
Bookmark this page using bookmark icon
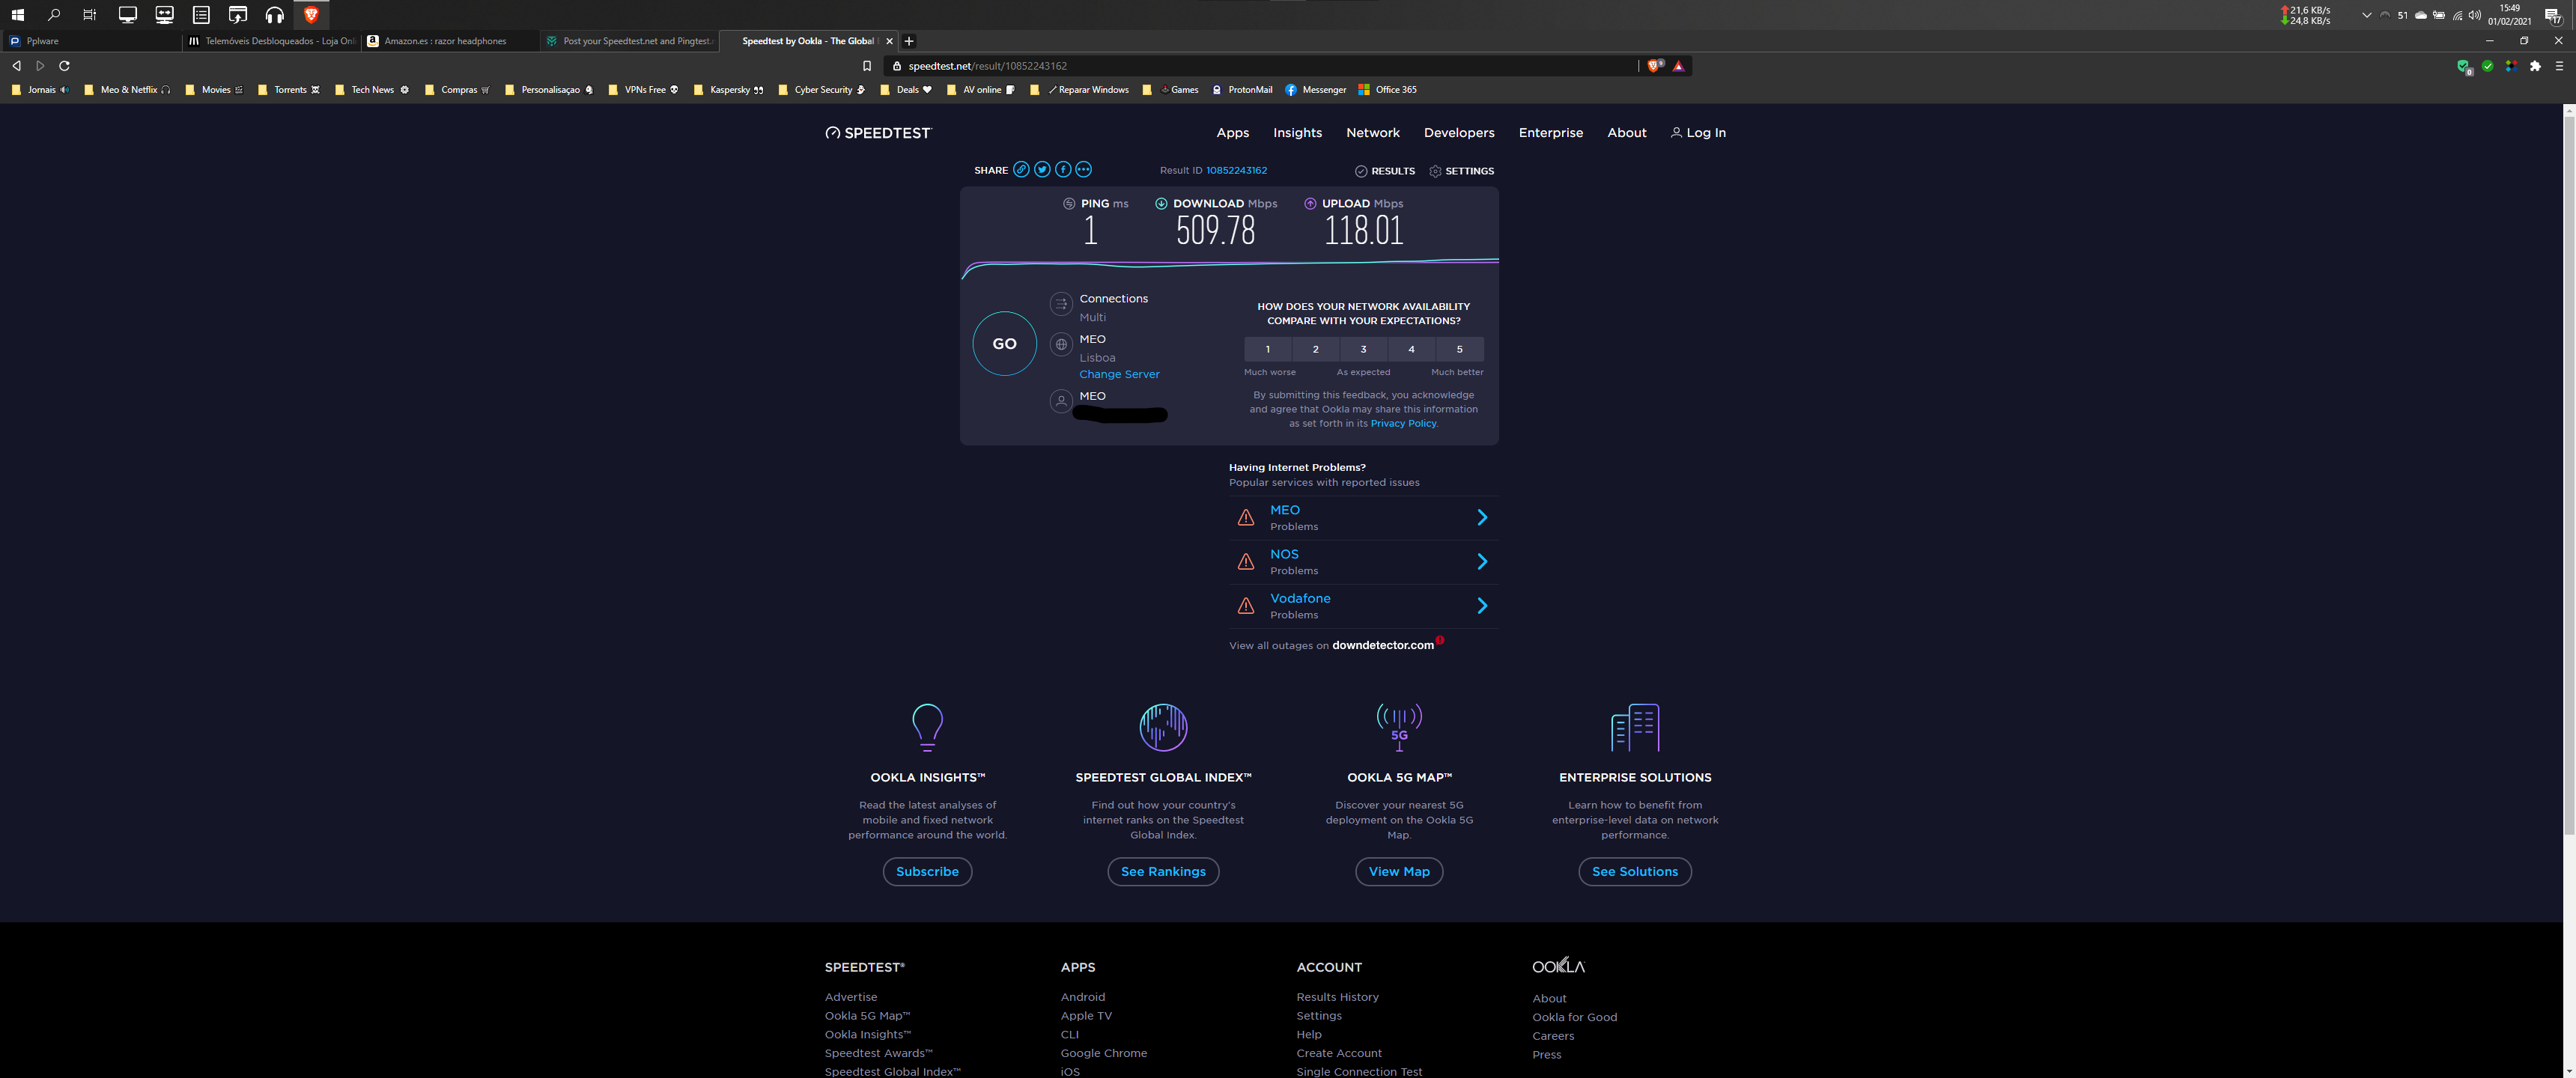pos(867,66)
